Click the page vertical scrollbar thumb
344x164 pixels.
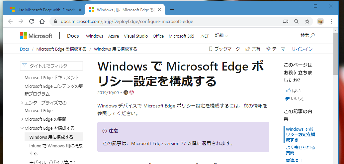[335, 54]
